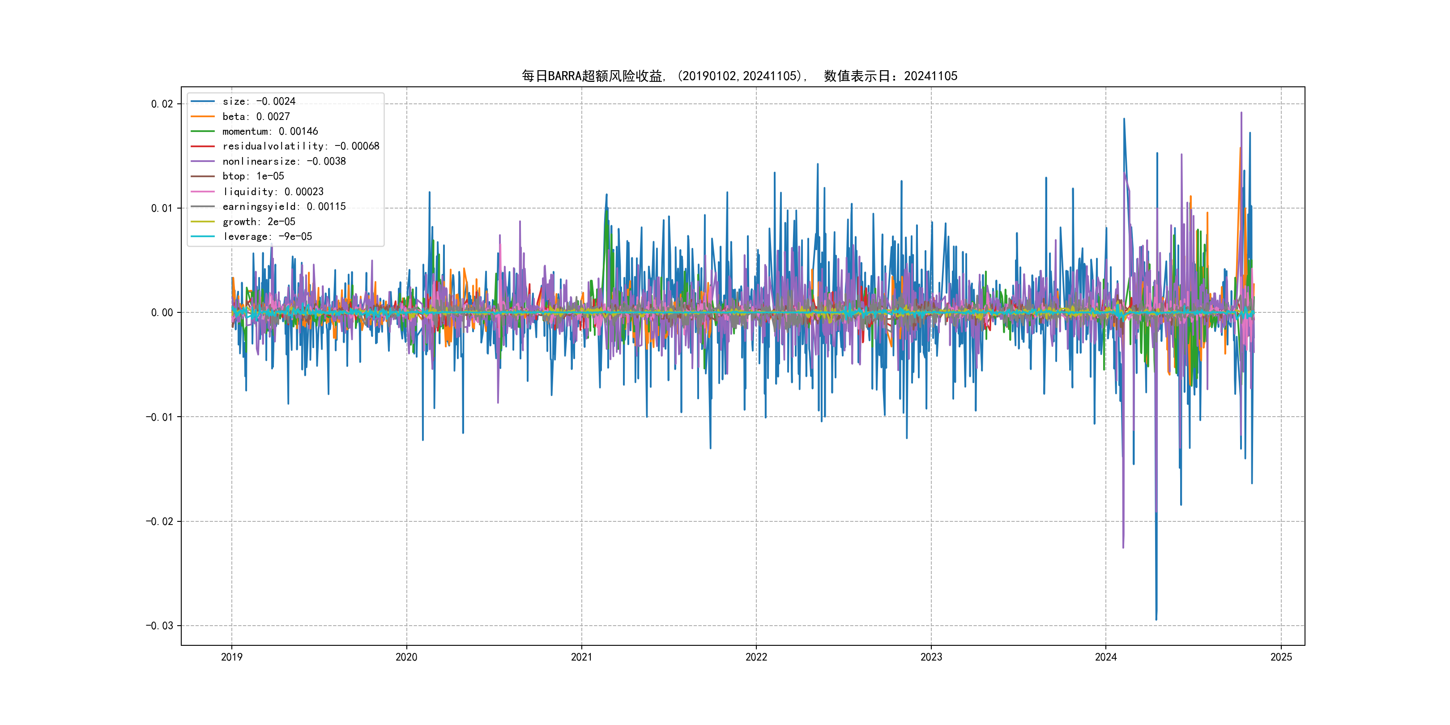Click the blue size line swatch
Image resolution: width=1450 pixels, height=725 pixels.
(x=203, y=101)
